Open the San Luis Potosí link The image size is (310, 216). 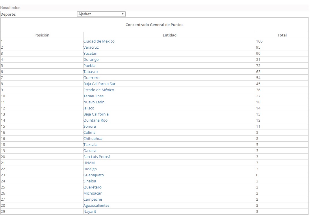(96, 157)
